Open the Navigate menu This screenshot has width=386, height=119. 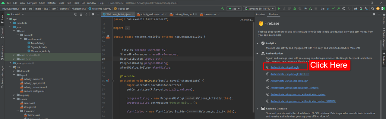point(32,3)
